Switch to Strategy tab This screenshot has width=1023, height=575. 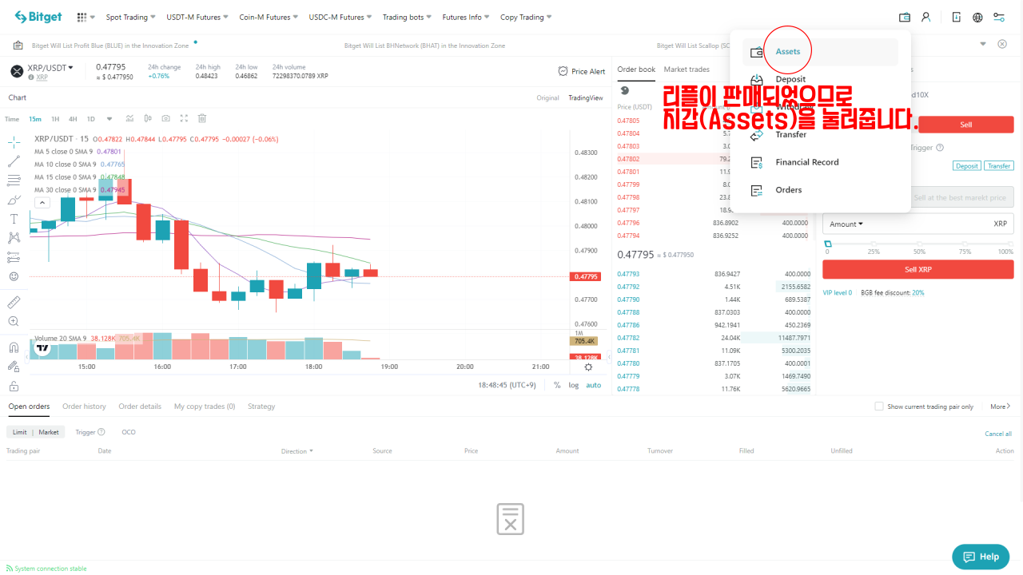coord(261,406)
